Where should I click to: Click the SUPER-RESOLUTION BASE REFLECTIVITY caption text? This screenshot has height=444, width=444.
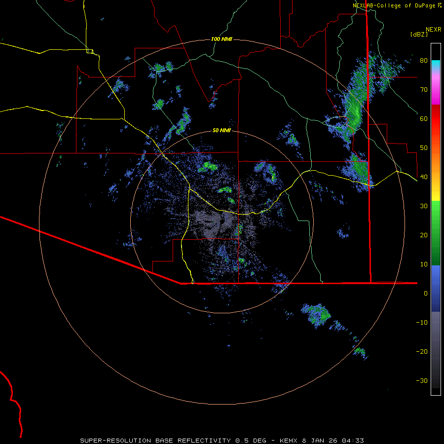155,441
